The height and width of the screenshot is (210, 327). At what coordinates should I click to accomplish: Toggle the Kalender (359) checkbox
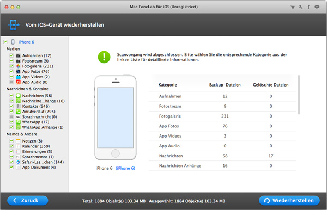(11, 146)
